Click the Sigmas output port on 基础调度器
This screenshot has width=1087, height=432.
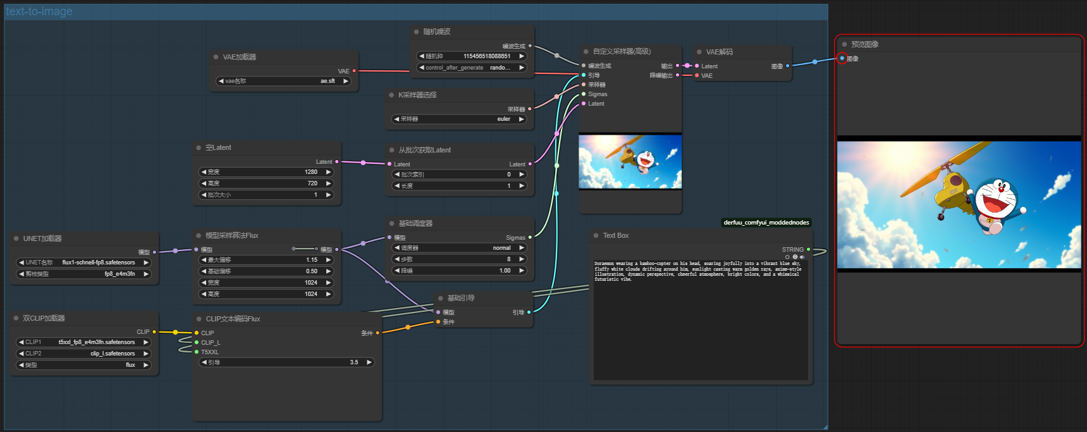coord(530,238)
